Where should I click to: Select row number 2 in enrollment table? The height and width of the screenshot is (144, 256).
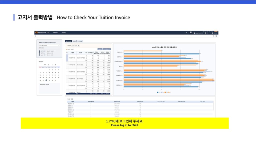point(67,65)
